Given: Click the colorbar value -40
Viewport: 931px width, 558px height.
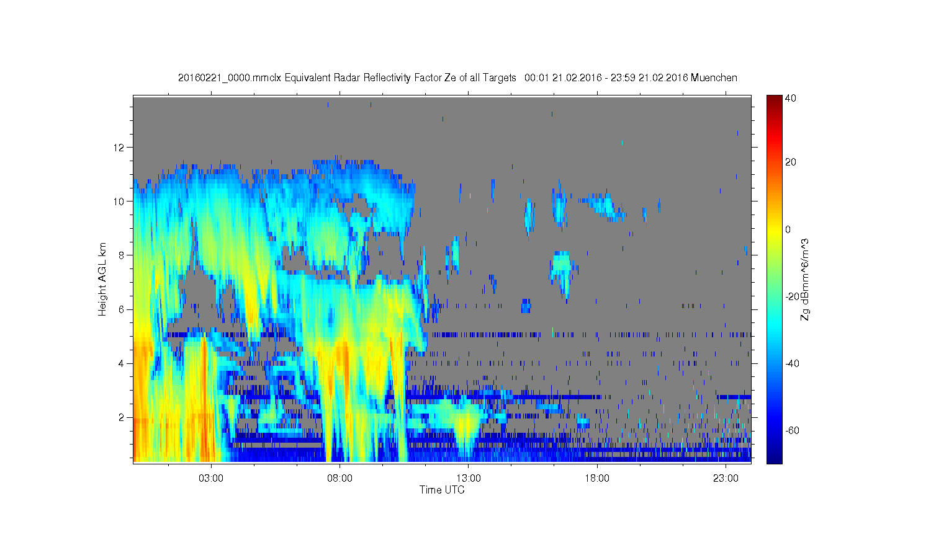Looking at the screenshot, I should [x=792, y=363].
